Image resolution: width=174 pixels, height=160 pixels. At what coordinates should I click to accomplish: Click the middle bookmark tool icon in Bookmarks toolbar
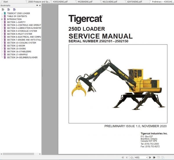(9, 10)
